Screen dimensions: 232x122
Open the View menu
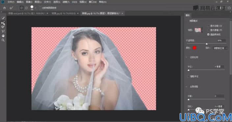[83, 2]
